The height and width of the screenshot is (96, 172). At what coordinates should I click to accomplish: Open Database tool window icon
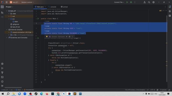(170, 16)
